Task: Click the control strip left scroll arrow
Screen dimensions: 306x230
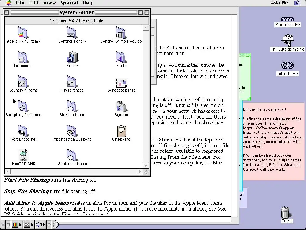Action: [x=8, y=225]
